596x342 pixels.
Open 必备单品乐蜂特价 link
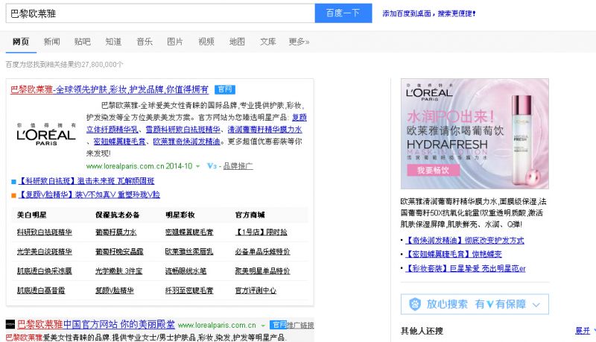(263, 252)
